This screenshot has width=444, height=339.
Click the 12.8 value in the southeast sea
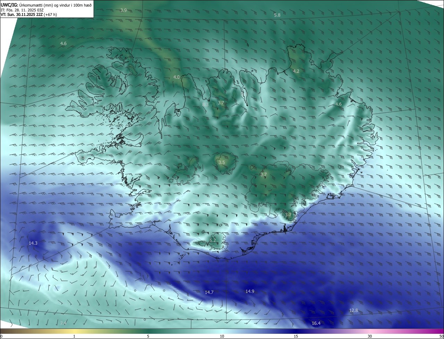(353, 311)
